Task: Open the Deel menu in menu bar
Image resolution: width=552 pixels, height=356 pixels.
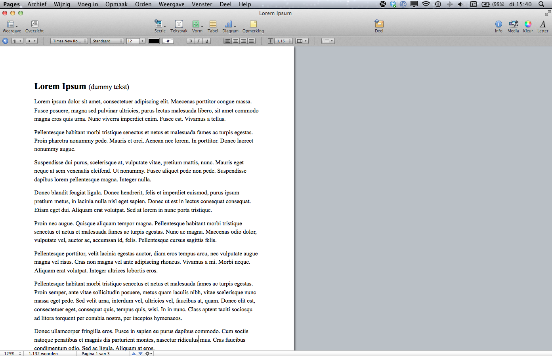Action: [x=225, y=4]
